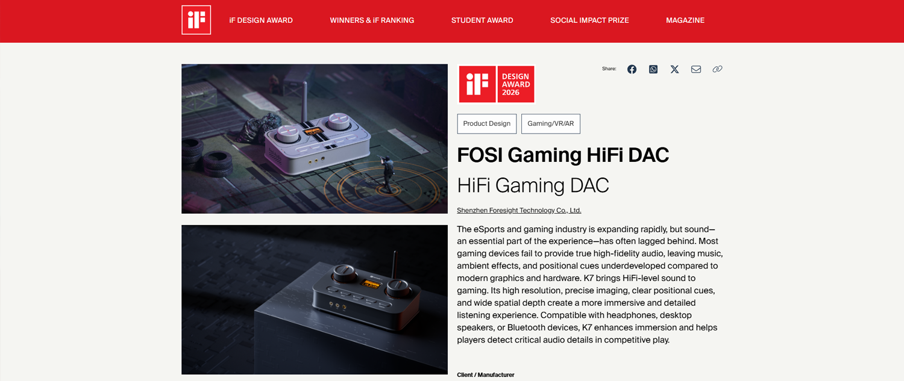
Task: Share via the WhatsApp icon
Action: 653,69
